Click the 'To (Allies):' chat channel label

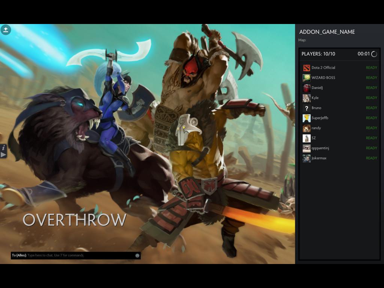coord(19,255)
